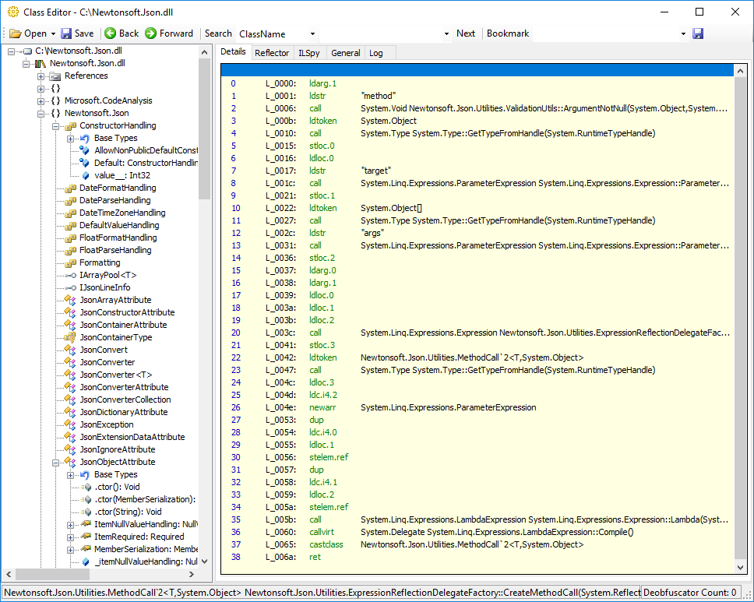
Task: Click the Next search button
Action: point(466,33)
